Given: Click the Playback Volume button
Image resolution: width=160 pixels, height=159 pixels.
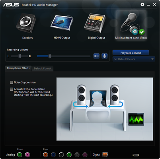Looking at the screenshot, I should pyautogui.click(x=131, y=53).
